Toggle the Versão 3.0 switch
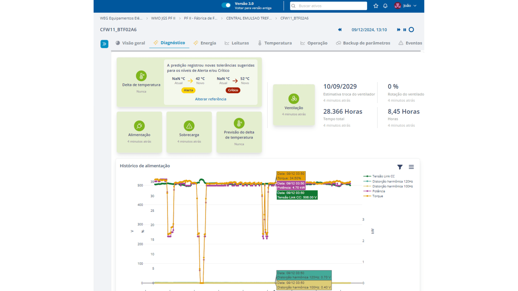This screenshot has height=291, width=518. (226, 5)
